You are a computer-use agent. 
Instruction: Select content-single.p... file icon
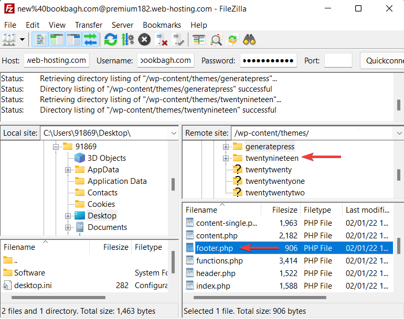190,223
